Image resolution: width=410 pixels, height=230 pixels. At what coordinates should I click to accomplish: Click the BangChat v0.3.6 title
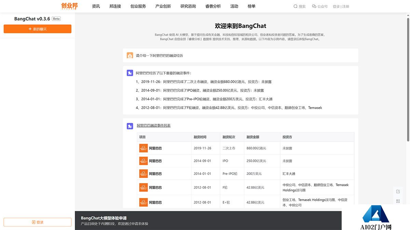[x=32, y=19]
